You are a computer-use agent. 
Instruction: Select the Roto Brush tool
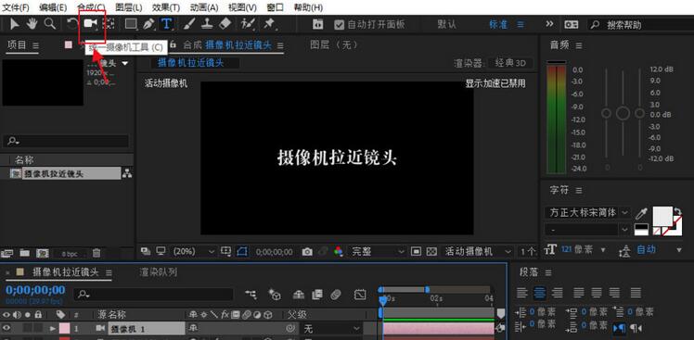pyautogui.click(x=248, y=24)
